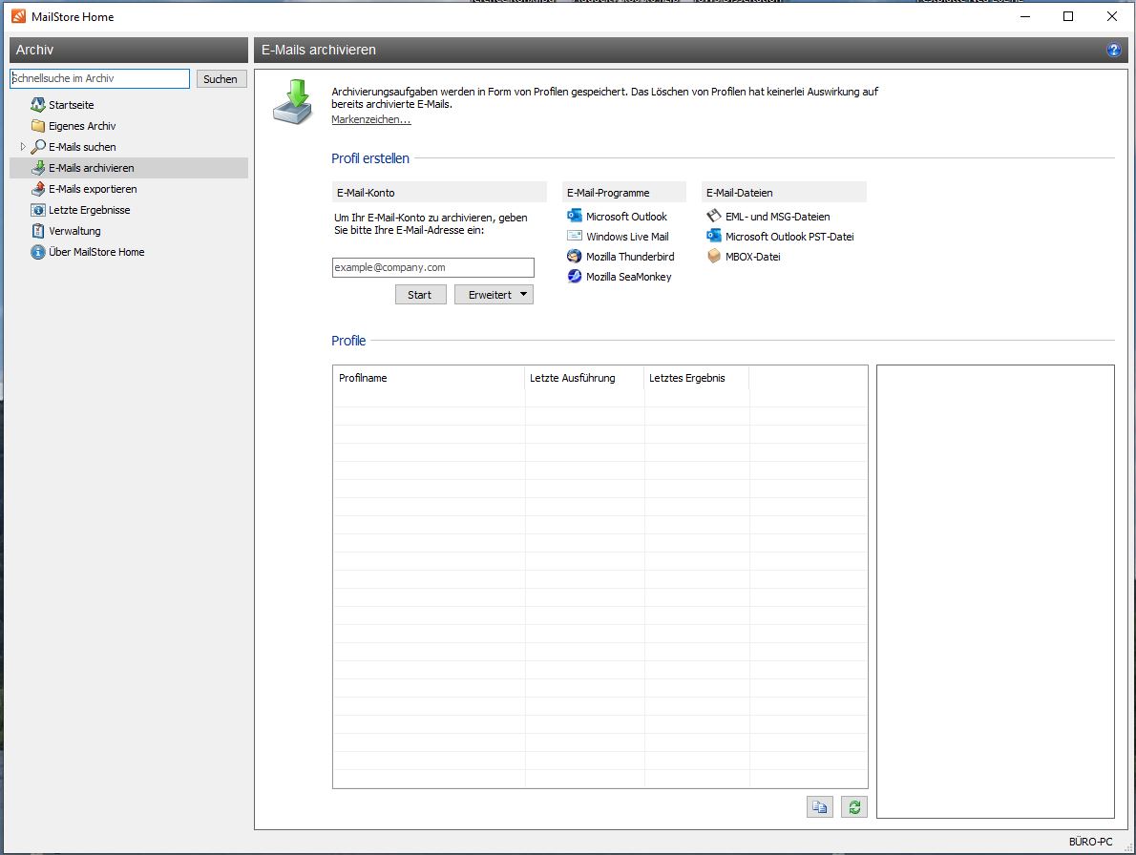Maximize the MailStore Home window
Image resolution: width=1136 pixels, height=855 pixels.
1068,16
